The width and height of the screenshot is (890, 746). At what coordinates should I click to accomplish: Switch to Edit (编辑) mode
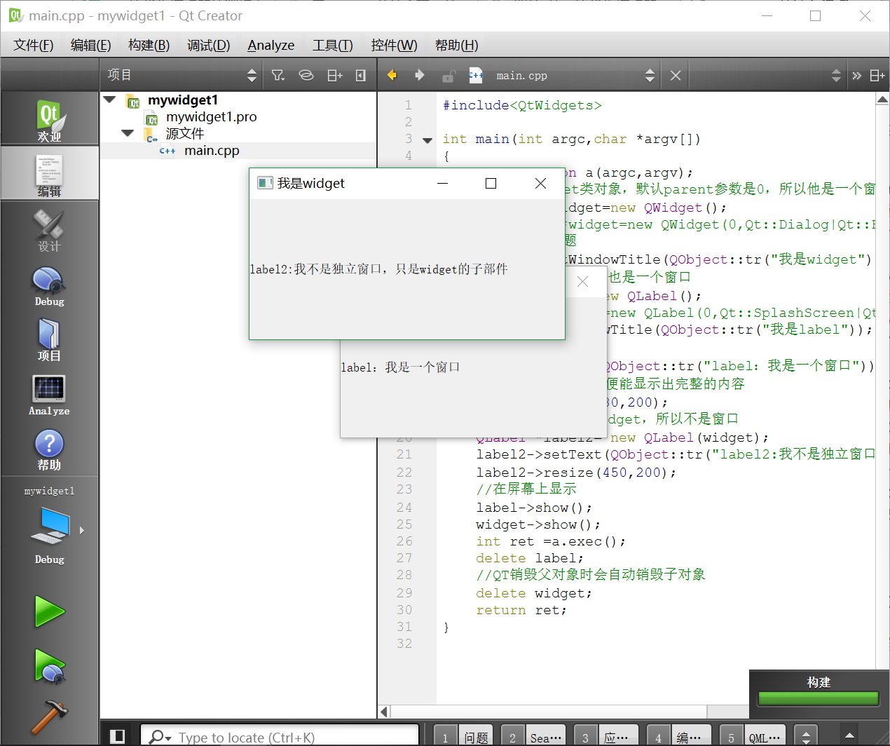point(49,174)
